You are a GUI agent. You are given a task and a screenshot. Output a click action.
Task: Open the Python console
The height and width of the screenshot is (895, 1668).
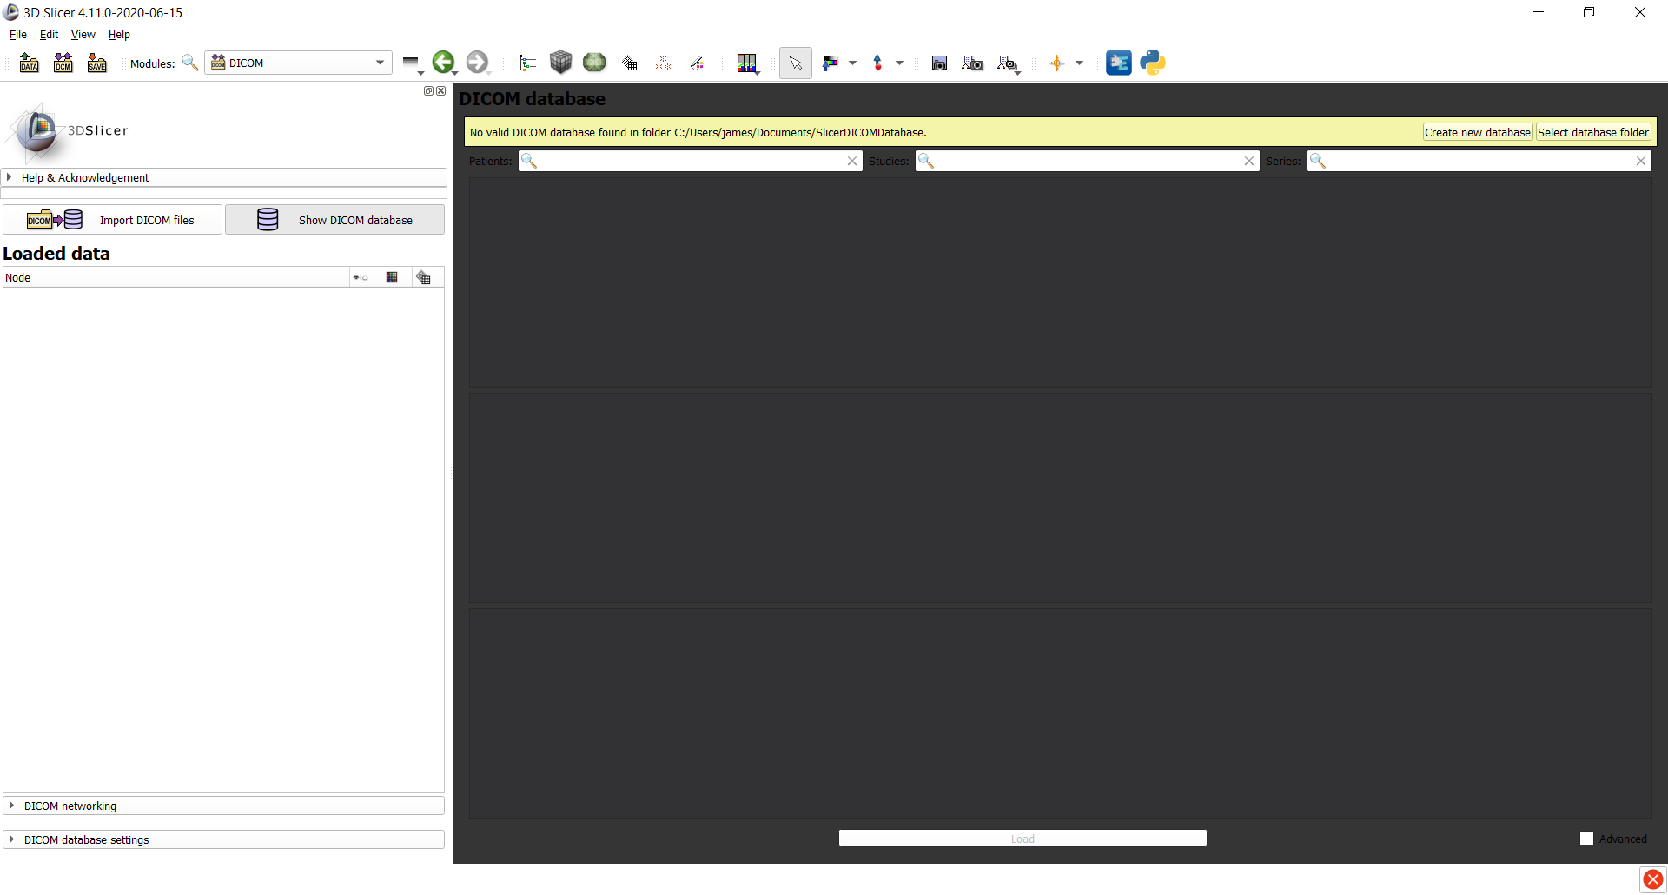coord(1153,63)
